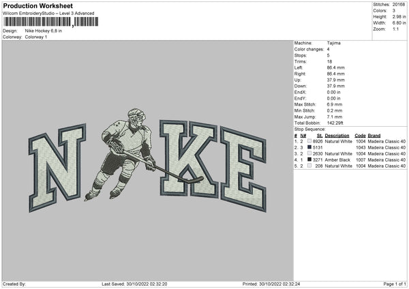Screen dimensions: 409x289
Task: Click the Color changes value 4
Action: click(x=328, y=49)
